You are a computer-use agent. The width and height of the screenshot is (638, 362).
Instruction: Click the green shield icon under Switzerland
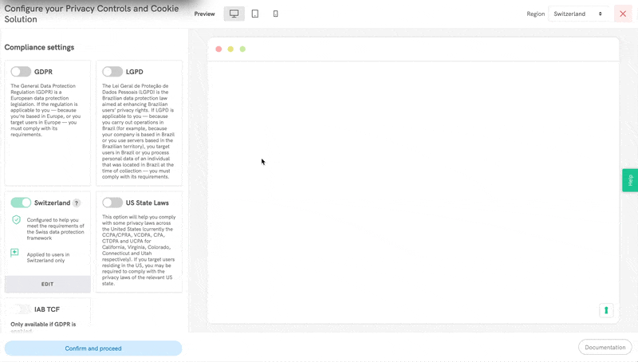click(16, 220)
